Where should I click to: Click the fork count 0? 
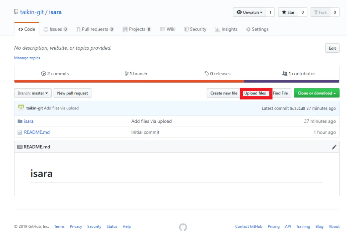point(335,12)
